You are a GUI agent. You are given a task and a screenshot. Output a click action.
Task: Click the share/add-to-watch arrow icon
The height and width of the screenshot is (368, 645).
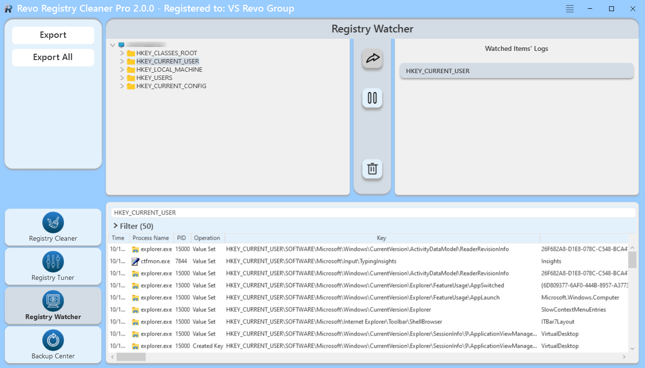(x=372, y=59)
